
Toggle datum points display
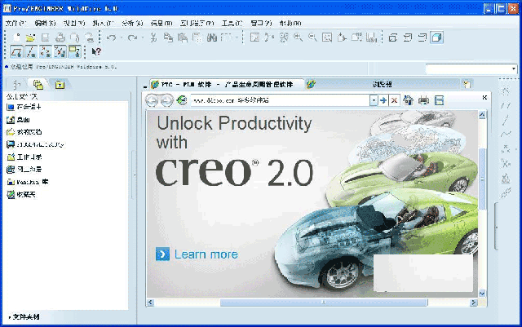46,51
